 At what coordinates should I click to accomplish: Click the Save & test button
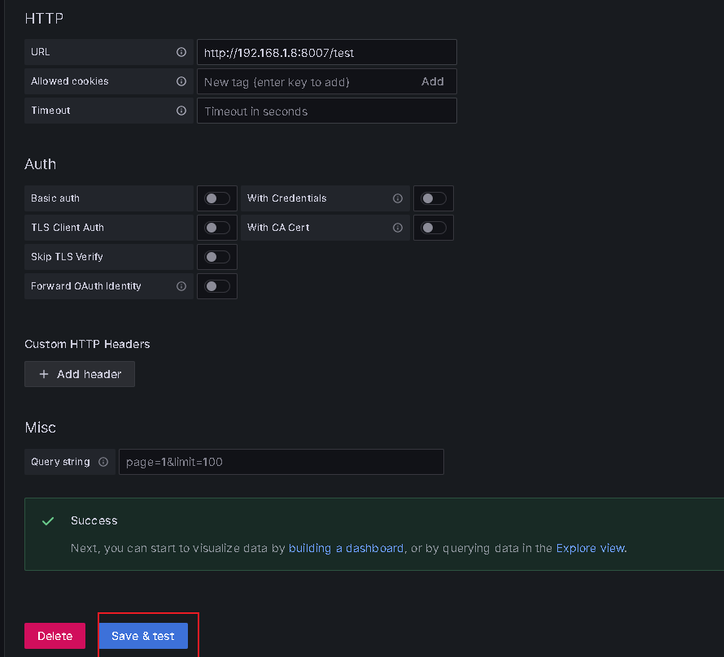[142, 635]
